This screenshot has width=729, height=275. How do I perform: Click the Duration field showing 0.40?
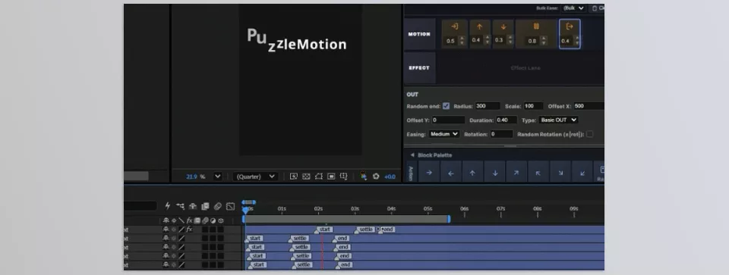coord(507,120)
